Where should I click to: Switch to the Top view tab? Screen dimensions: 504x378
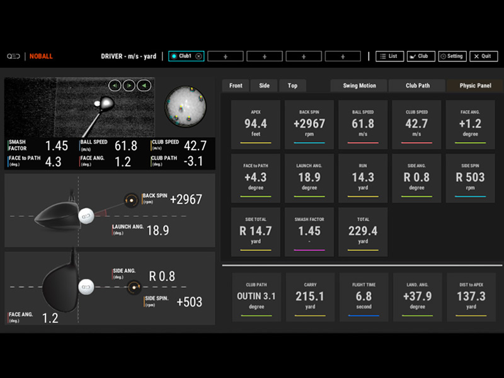292,86
